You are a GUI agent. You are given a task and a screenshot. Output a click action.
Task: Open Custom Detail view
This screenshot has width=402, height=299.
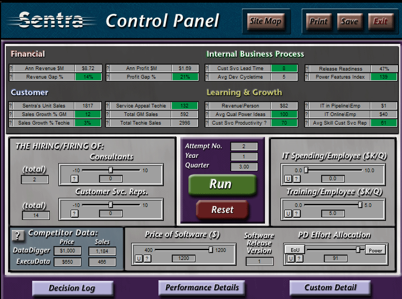(x=330, y=287)
